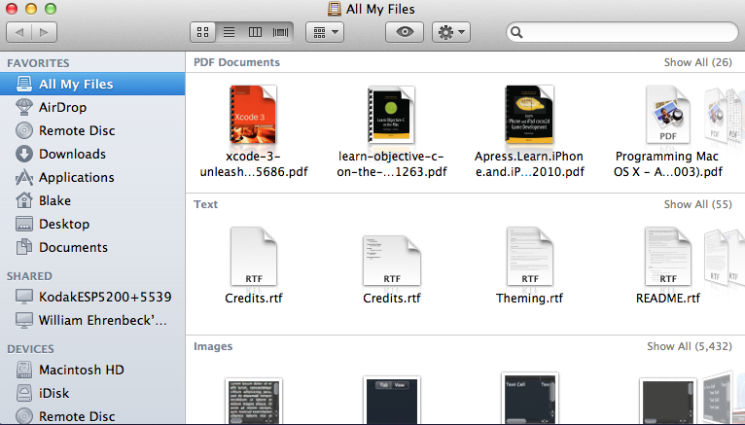Go back with the left arrow button

coord(19,32)
